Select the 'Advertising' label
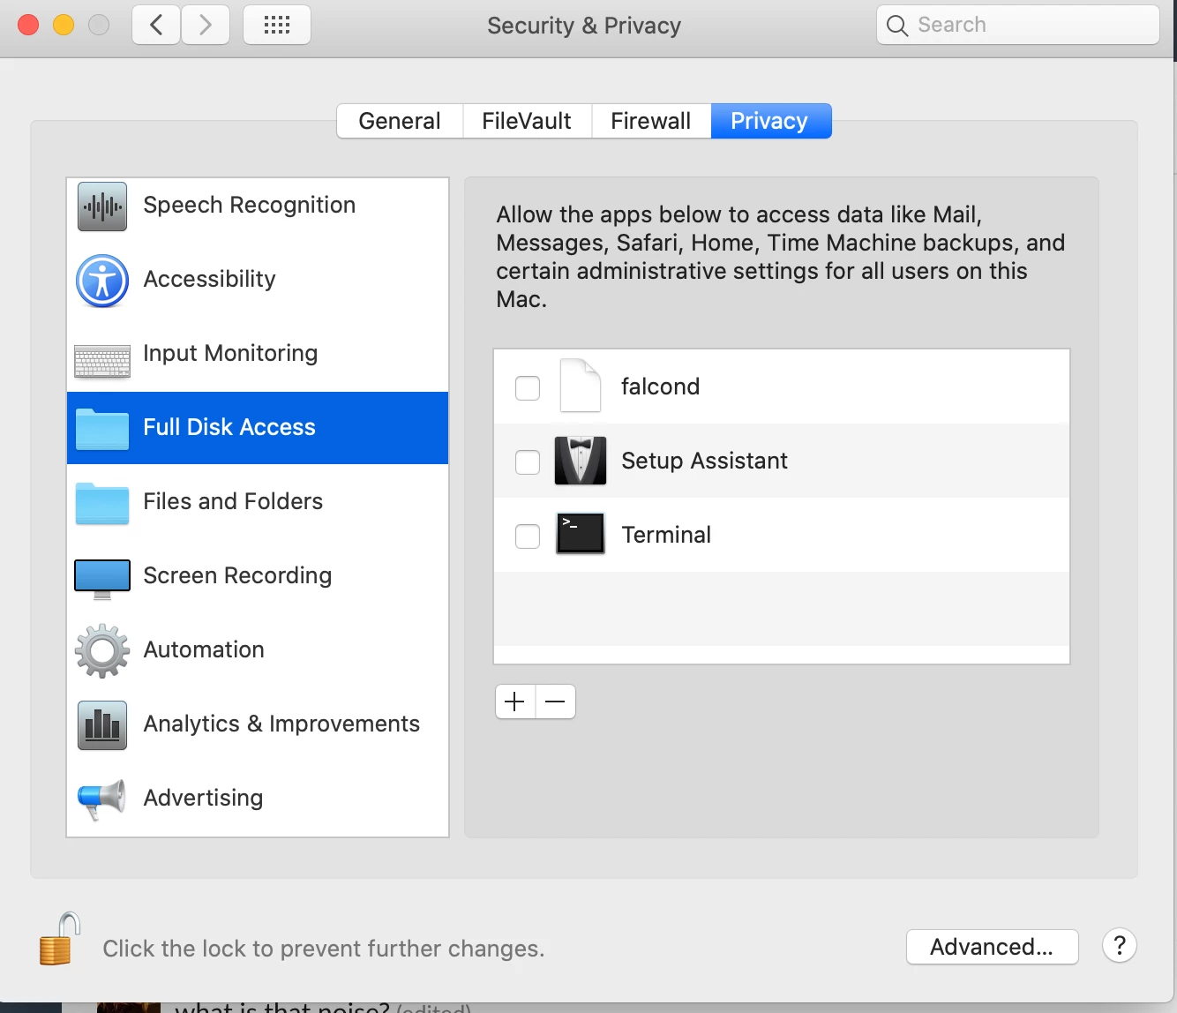Image resolution: width=1177 pixels, height=1013 pixels. 203,798
